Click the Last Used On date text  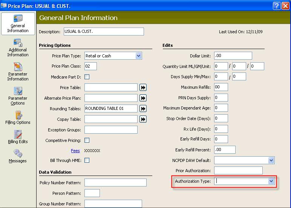[x=241, y=32]
